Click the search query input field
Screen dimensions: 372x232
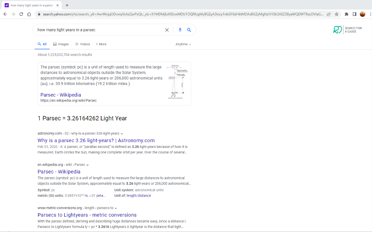click(99, 30)
